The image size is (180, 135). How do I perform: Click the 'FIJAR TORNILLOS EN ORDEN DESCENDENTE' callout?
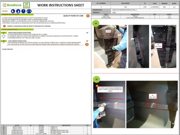click(x=110, y=90)
